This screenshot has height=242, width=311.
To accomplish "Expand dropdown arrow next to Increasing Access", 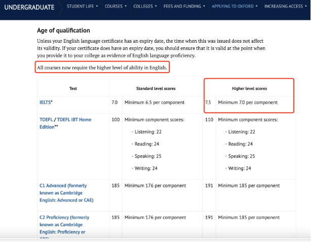I will tap(306, 6).
